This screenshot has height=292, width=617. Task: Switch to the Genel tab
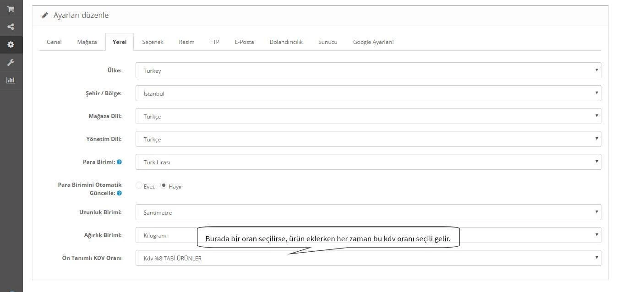coord(54,42)
